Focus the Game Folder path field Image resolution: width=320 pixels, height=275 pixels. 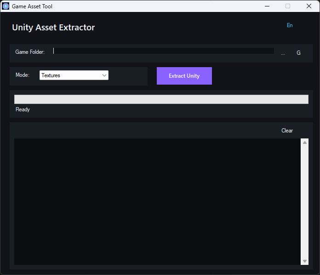(x=163, y=51)
